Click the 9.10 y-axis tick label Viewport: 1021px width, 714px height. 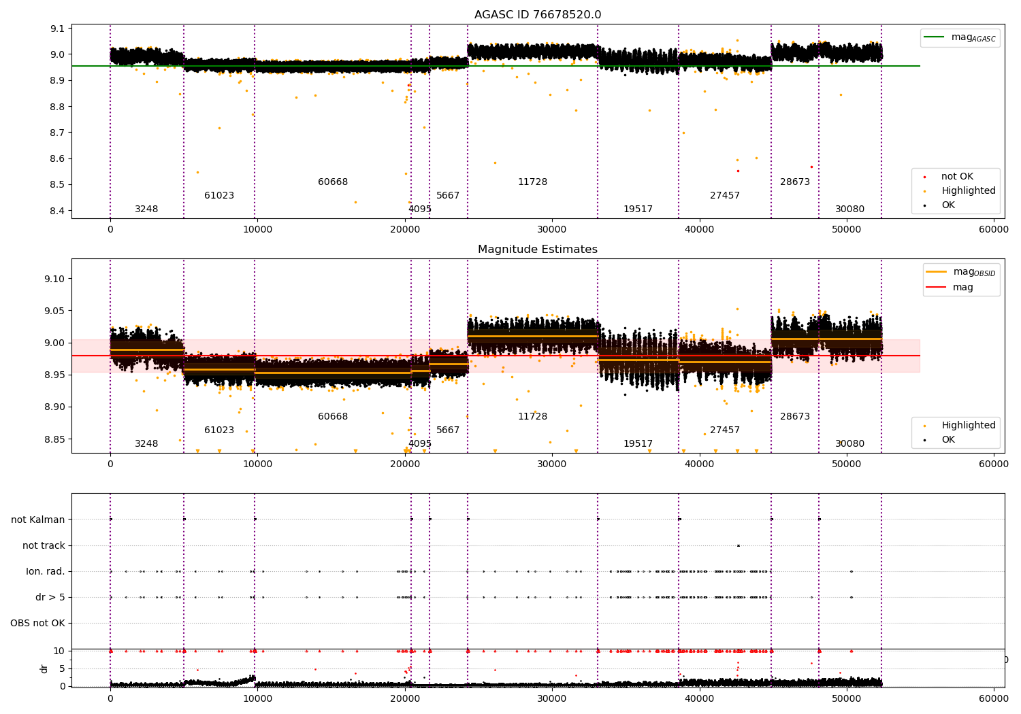[x=55, y=279]
